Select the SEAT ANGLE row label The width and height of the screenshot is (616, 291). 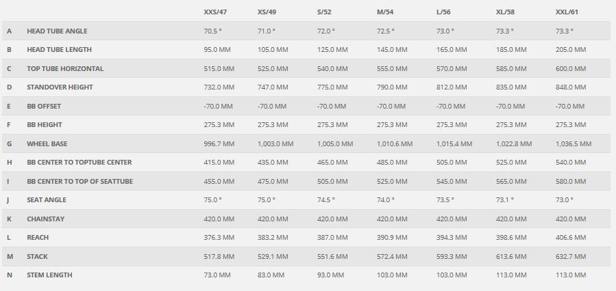(46, 200)
